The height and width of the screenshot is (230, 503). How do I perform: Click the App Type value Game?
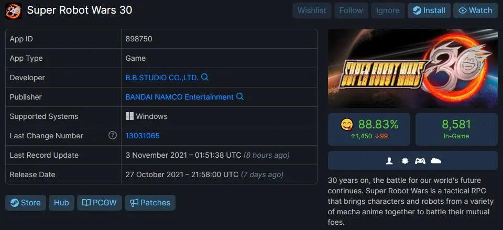[135, 58]
